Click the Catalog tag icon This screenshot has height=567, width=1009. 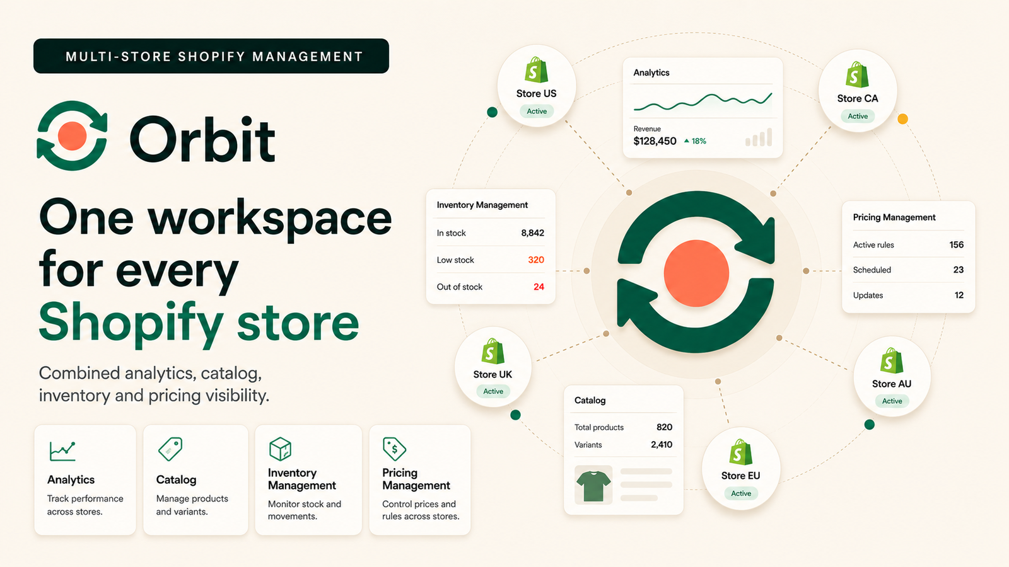point(170,449)
